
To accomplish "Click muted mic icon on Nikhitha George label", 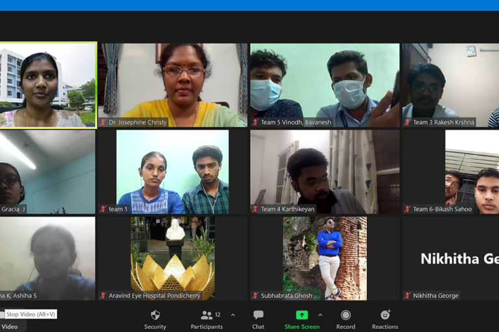I will [407, 296].
